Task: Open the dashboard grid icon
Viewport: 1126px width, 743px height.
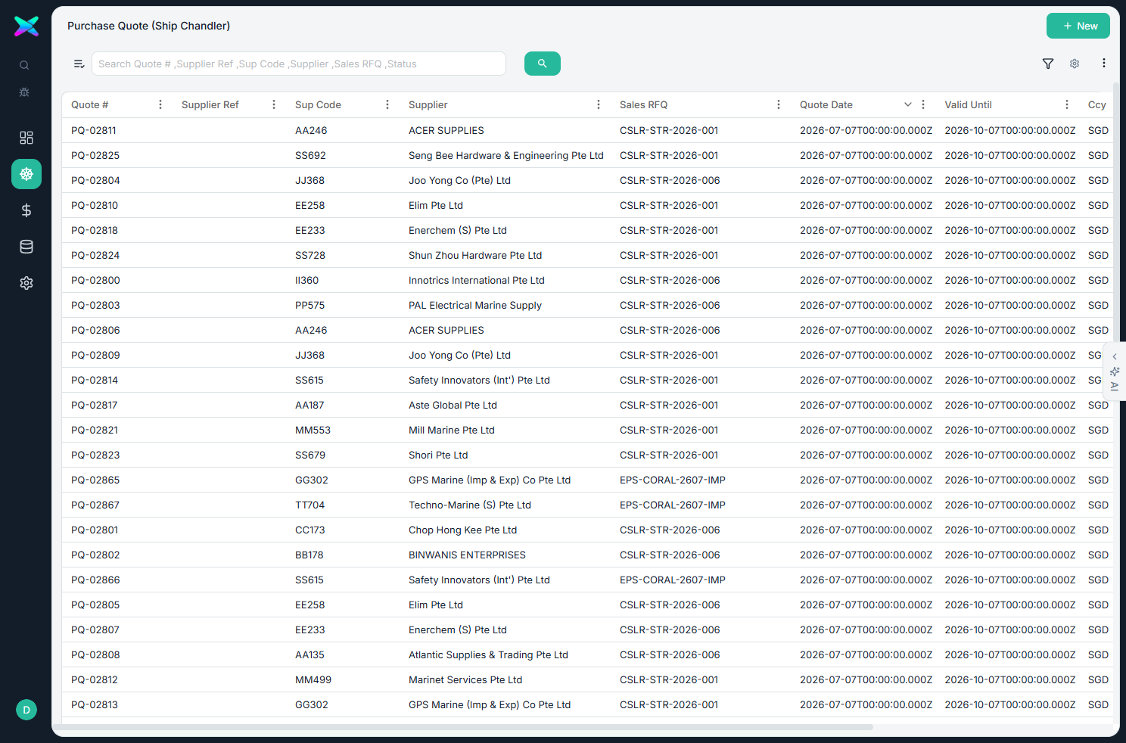Action: coord(26,138)
